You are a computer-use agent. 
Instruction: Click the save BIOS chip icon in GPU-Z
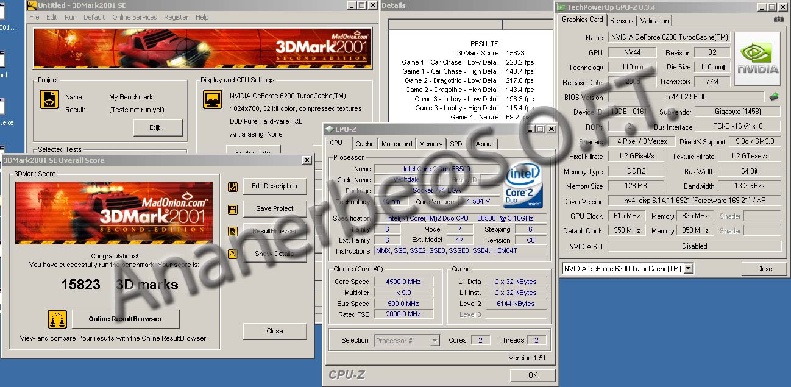click(774, 96)
